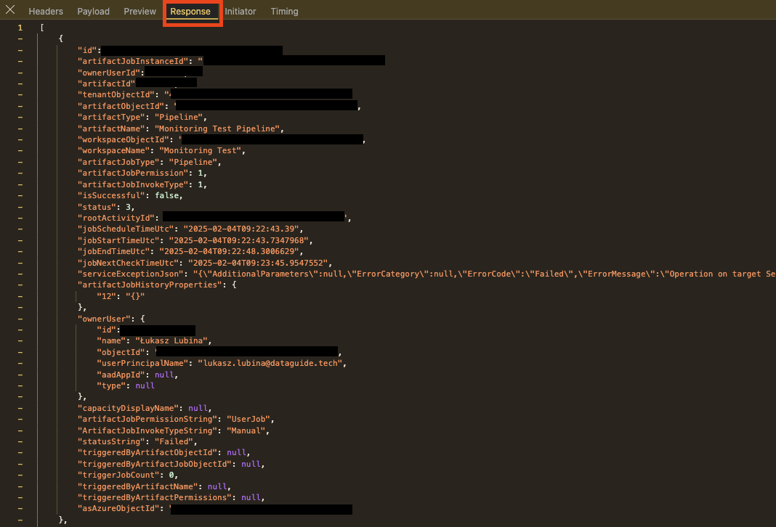Close the request details panel with X
The width and height of the screenshot is (776, 527).
(10, 11)
